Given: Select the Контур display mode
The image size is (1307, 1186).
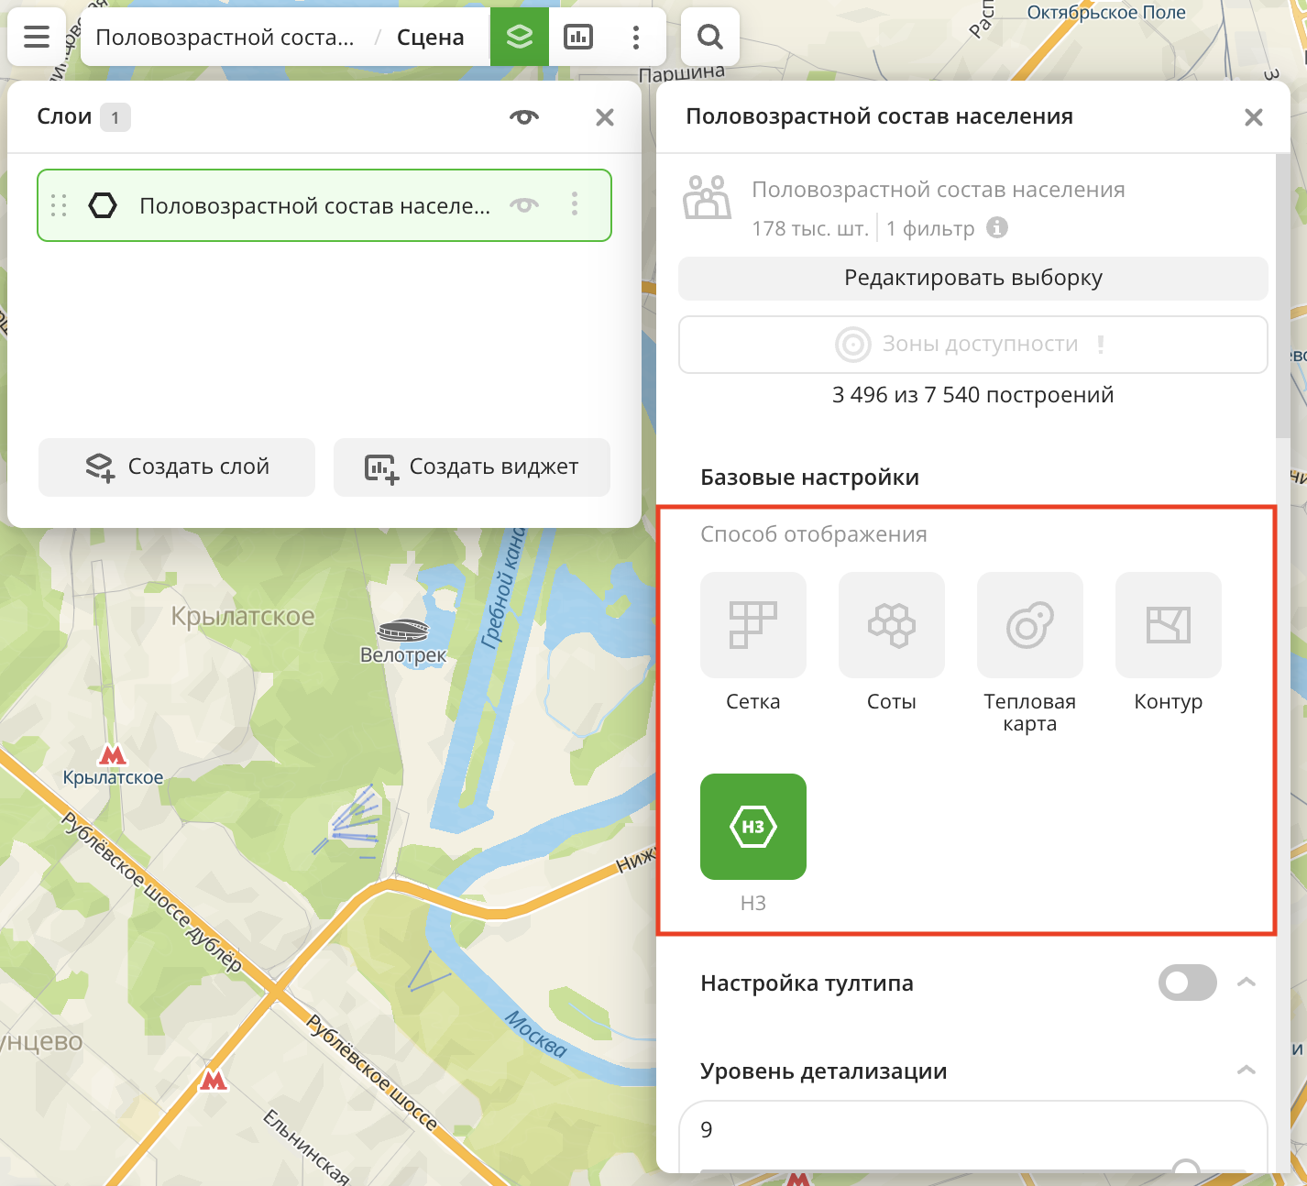Looking at the screenshot, I should pyautogui.click(x=1168, y=625).
